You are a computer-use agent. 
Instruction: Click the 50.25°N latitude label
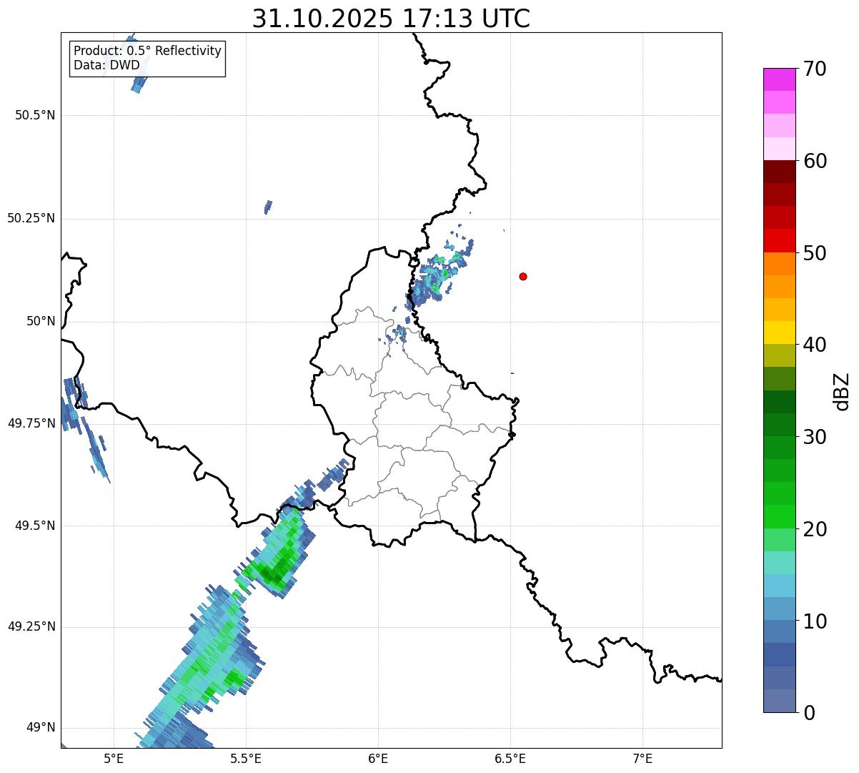coord(31,218)
